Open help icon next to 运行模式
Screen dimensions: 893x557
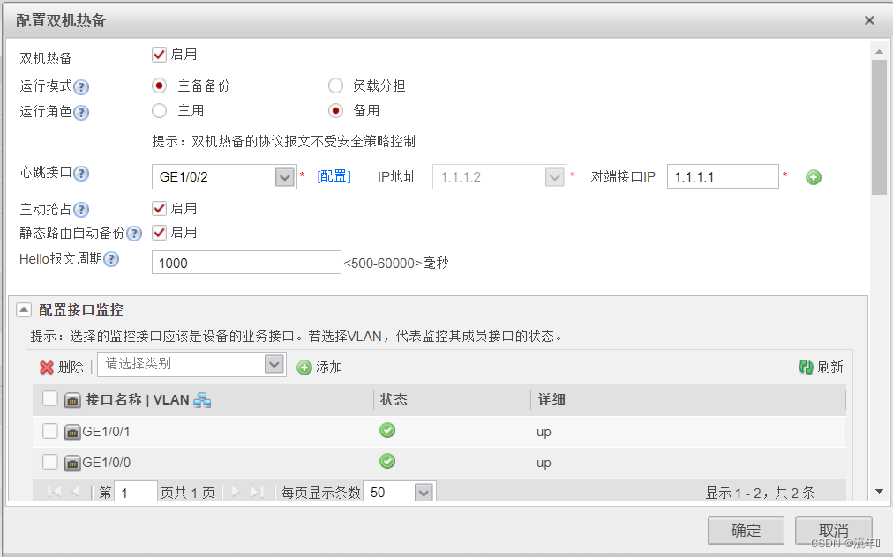81,87
